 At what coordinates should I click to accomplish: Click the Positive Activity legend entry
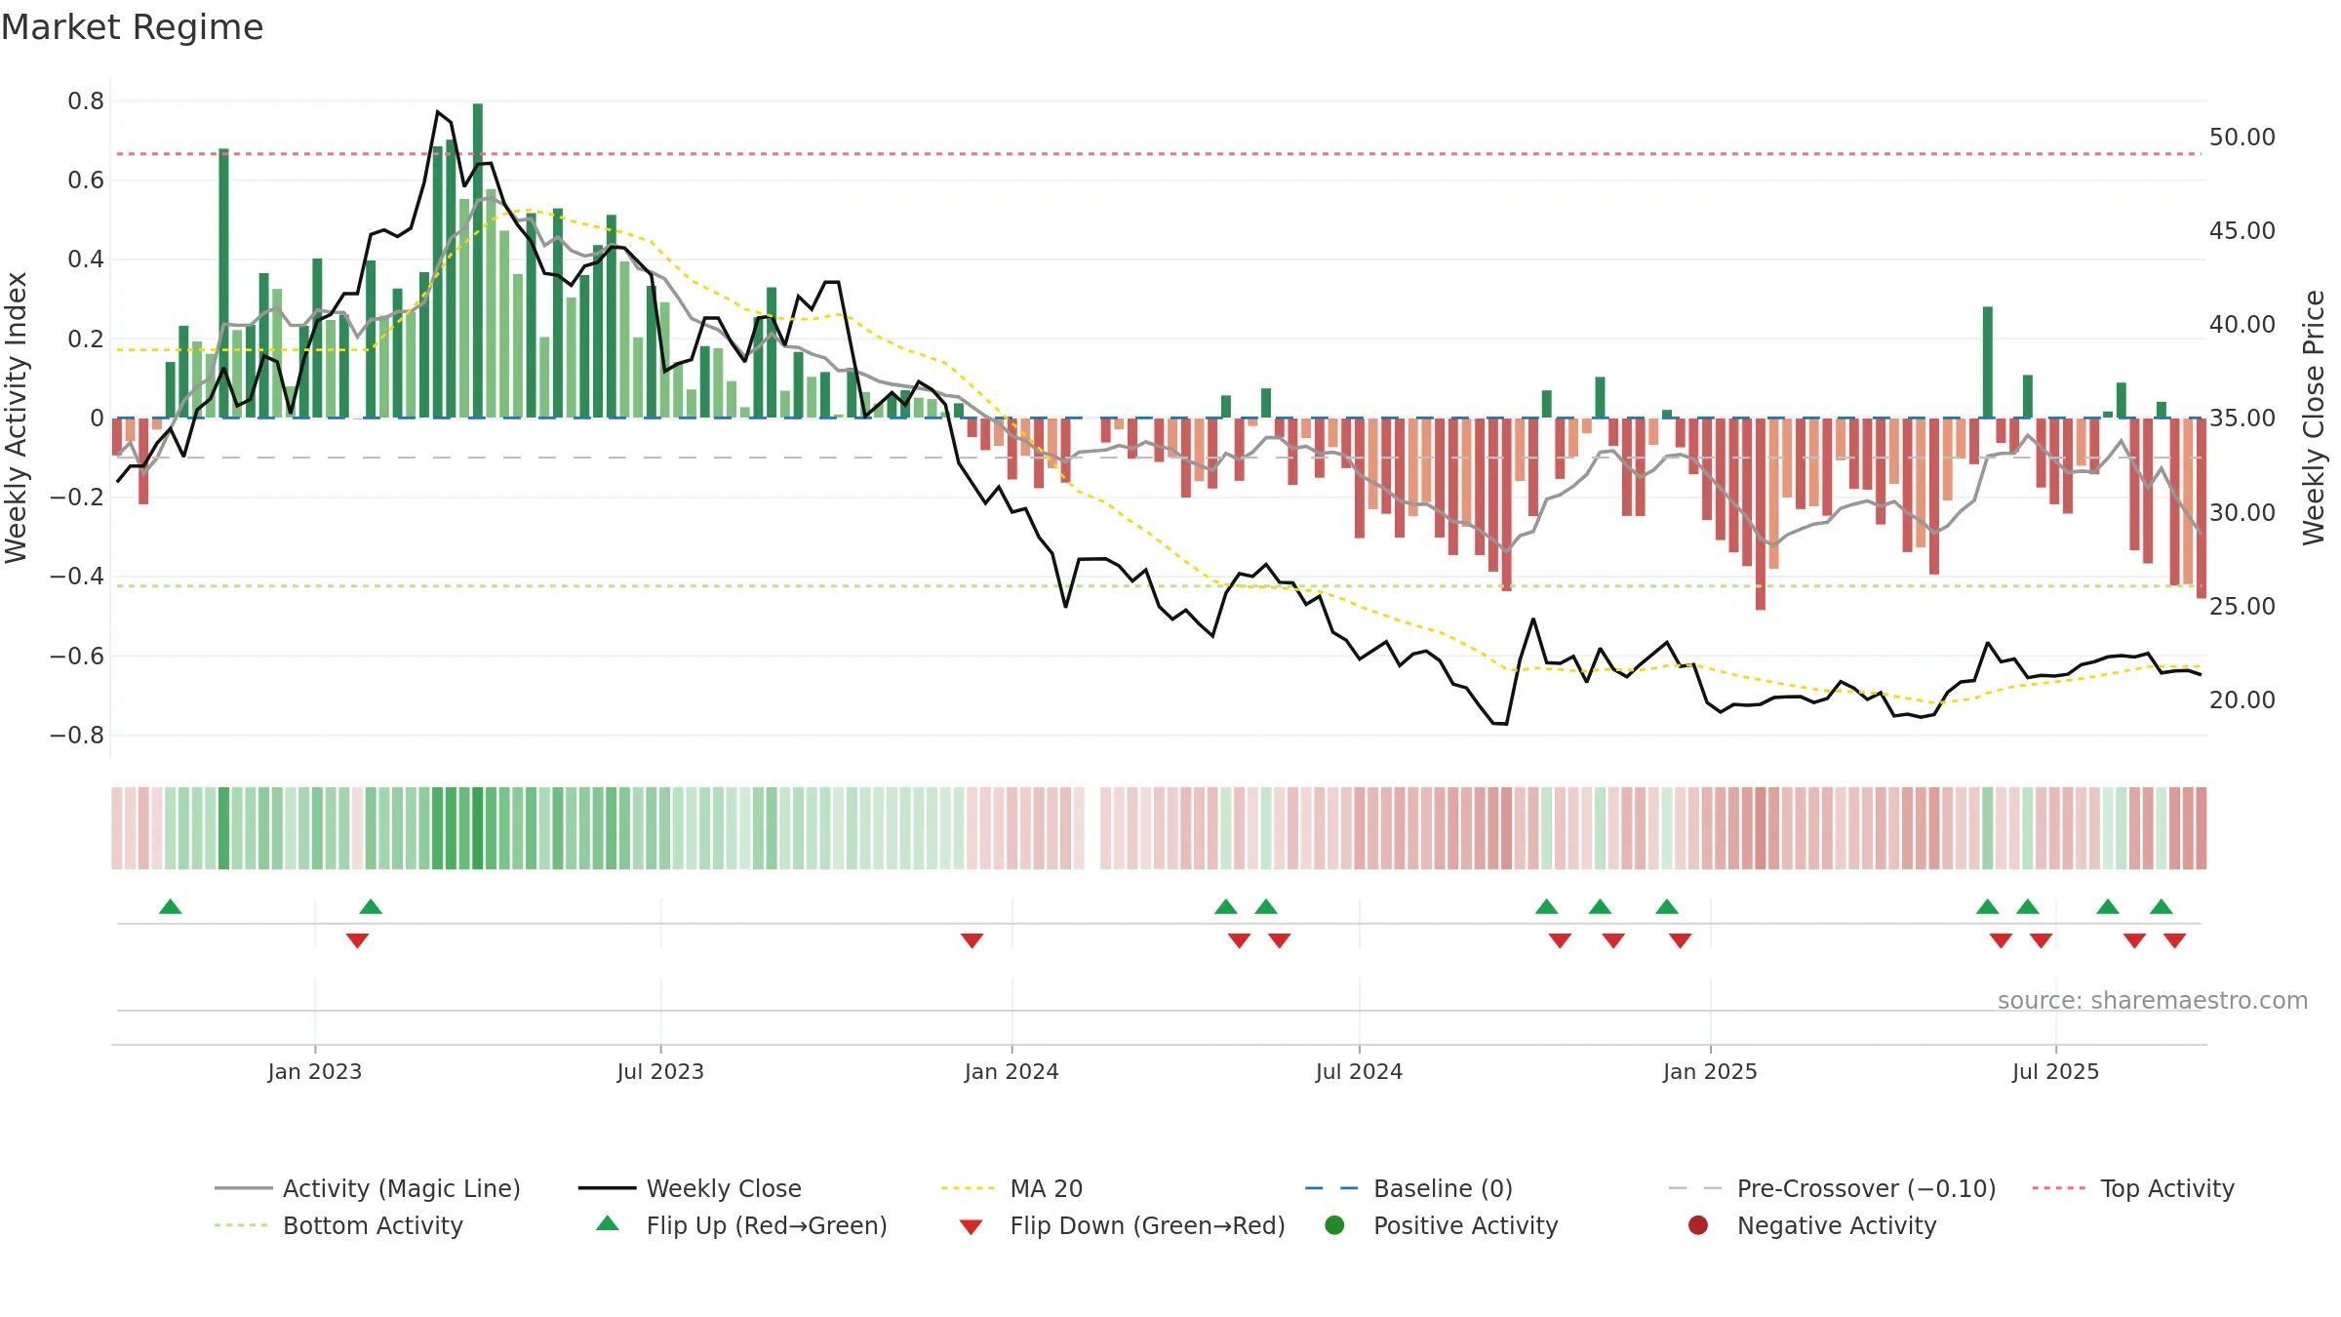coord(1442,1225)
